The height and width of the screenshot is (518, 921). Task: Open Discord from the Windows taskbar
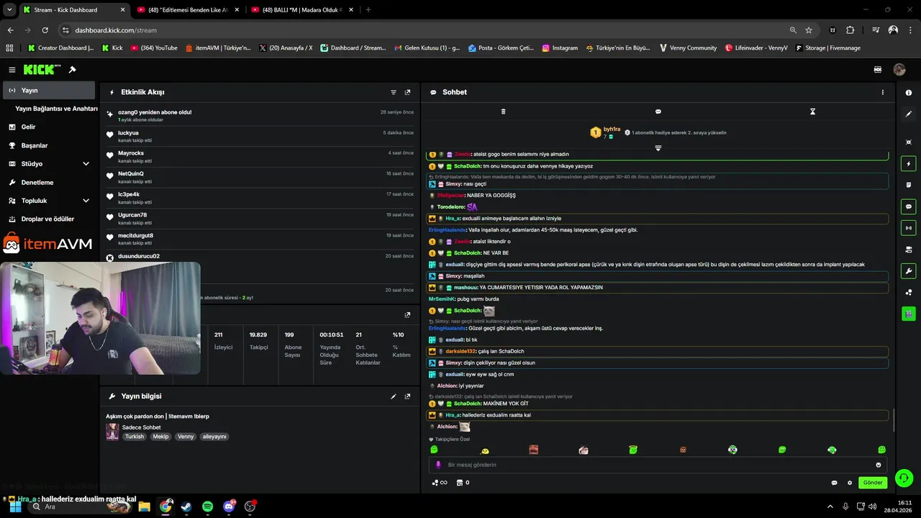(x=230, y=506)
